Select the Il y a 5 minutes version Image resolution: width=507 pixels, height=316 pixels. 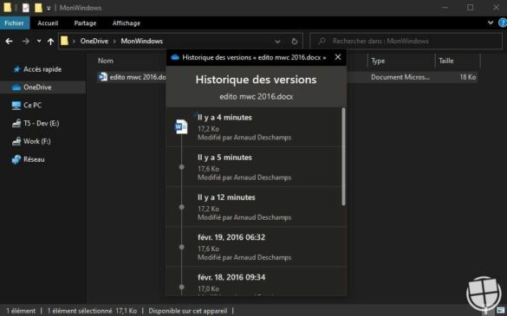click(x=254, y=167)
